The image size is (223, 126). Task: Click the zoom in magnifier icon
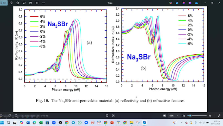point(210,116)
